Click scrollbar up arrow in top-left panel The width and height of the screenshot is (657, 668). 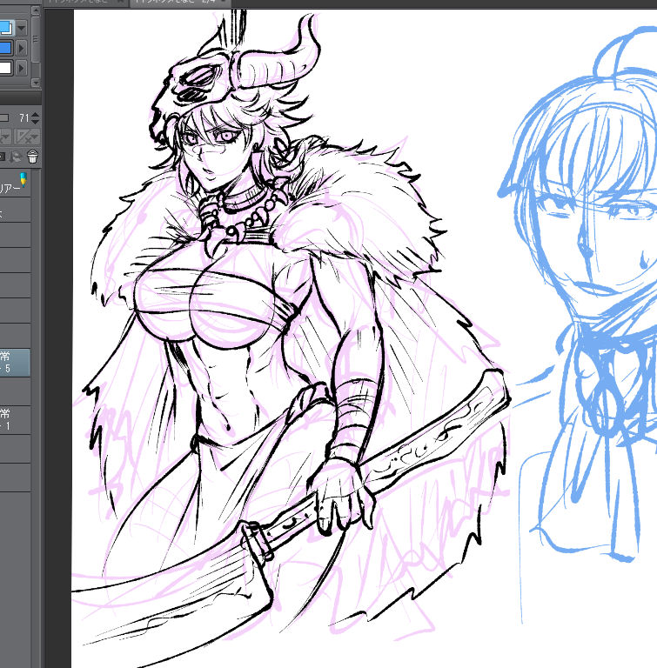[x=36, y=11]
